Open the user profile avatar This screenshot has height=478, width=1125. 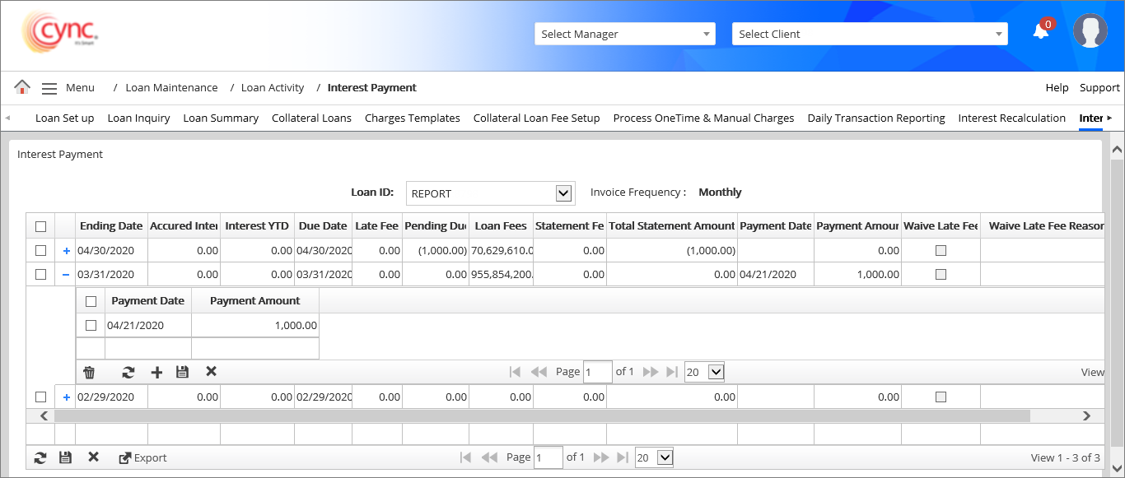(x=1090, y=31)
